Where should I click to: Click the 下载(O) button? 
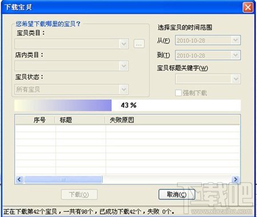click(x=79, y=195)
